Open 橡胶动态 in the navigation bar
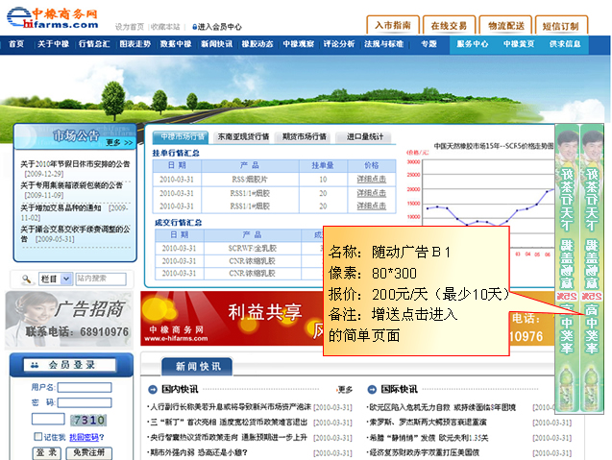 [x=257, y=44]
